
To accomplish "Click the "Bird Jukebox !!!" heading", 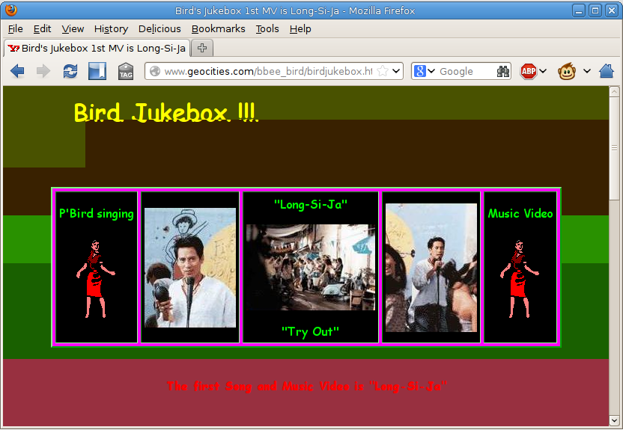I will click(166, 113).
